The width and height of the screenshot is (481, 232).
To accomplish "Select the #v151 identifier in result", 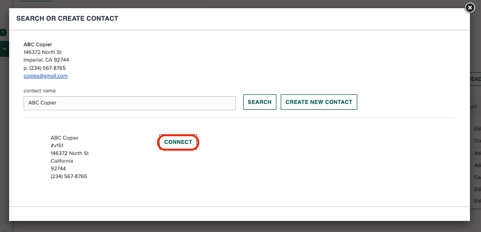I will click(x=57, y=145).
